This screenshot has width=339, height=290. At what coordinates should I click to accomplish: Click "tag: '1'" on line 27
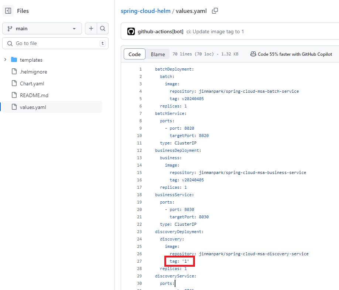179,261
